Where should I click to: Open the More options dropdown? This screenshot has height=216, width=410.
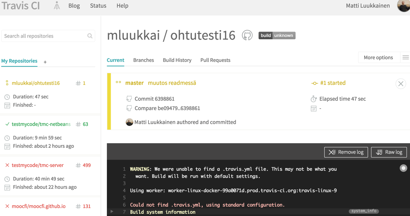(x=378, y=57)
